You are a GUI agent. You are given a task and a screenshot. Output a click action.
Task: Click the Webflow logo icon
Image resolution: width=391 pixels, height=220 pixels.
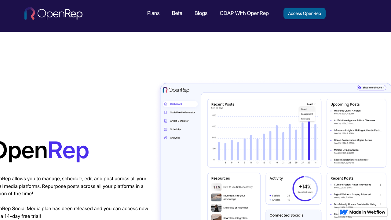344,212
